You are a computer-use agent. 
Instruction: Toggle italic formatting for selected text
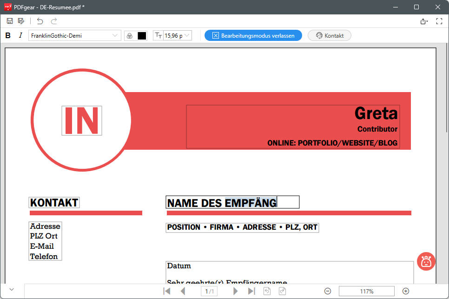(x=20, y=35)
